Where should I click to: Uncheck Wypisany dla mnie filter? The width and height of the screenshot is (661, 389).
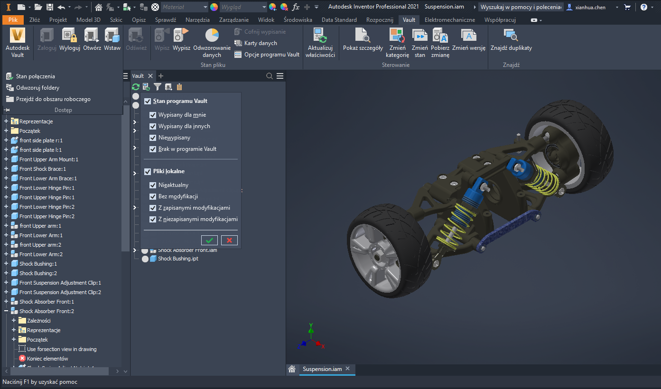click(153, 115)
